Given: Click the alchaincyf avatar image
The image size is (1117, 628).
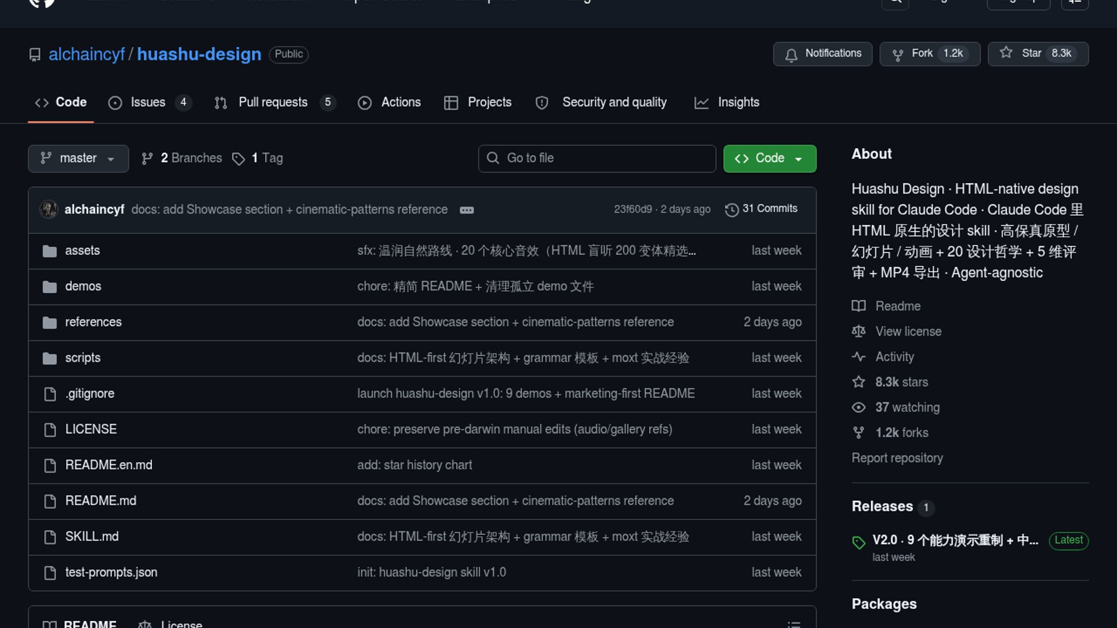Looking at the screenshot, I should (49, 209).
